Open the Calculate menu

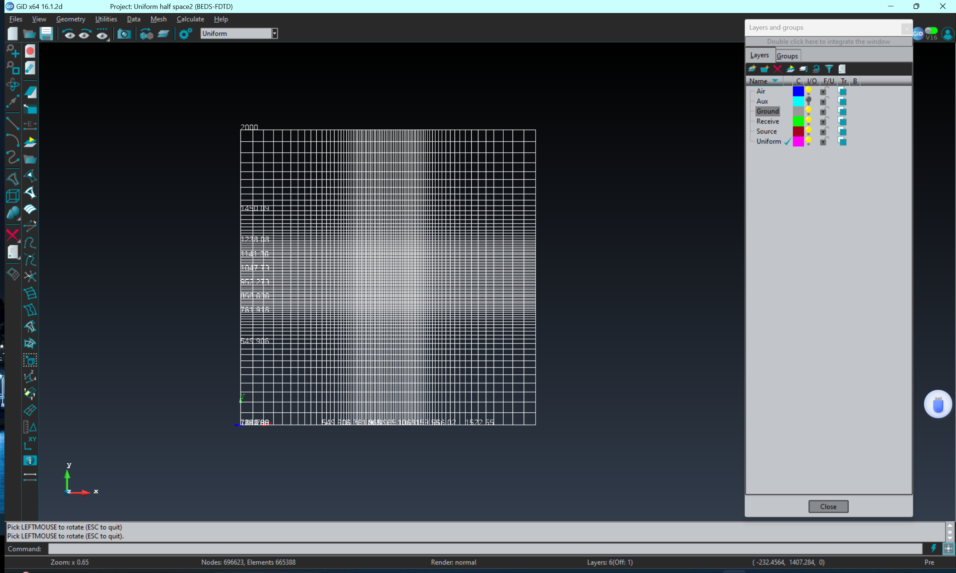tap(189, 19)
